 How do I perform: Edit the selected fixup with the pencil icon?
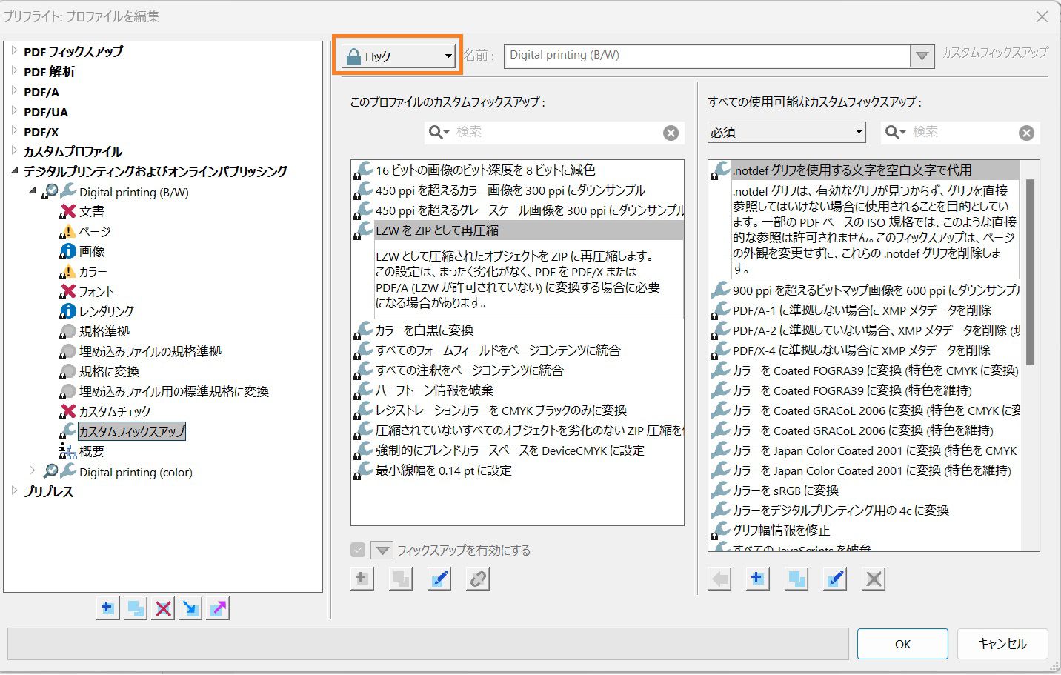pos(439,579)
